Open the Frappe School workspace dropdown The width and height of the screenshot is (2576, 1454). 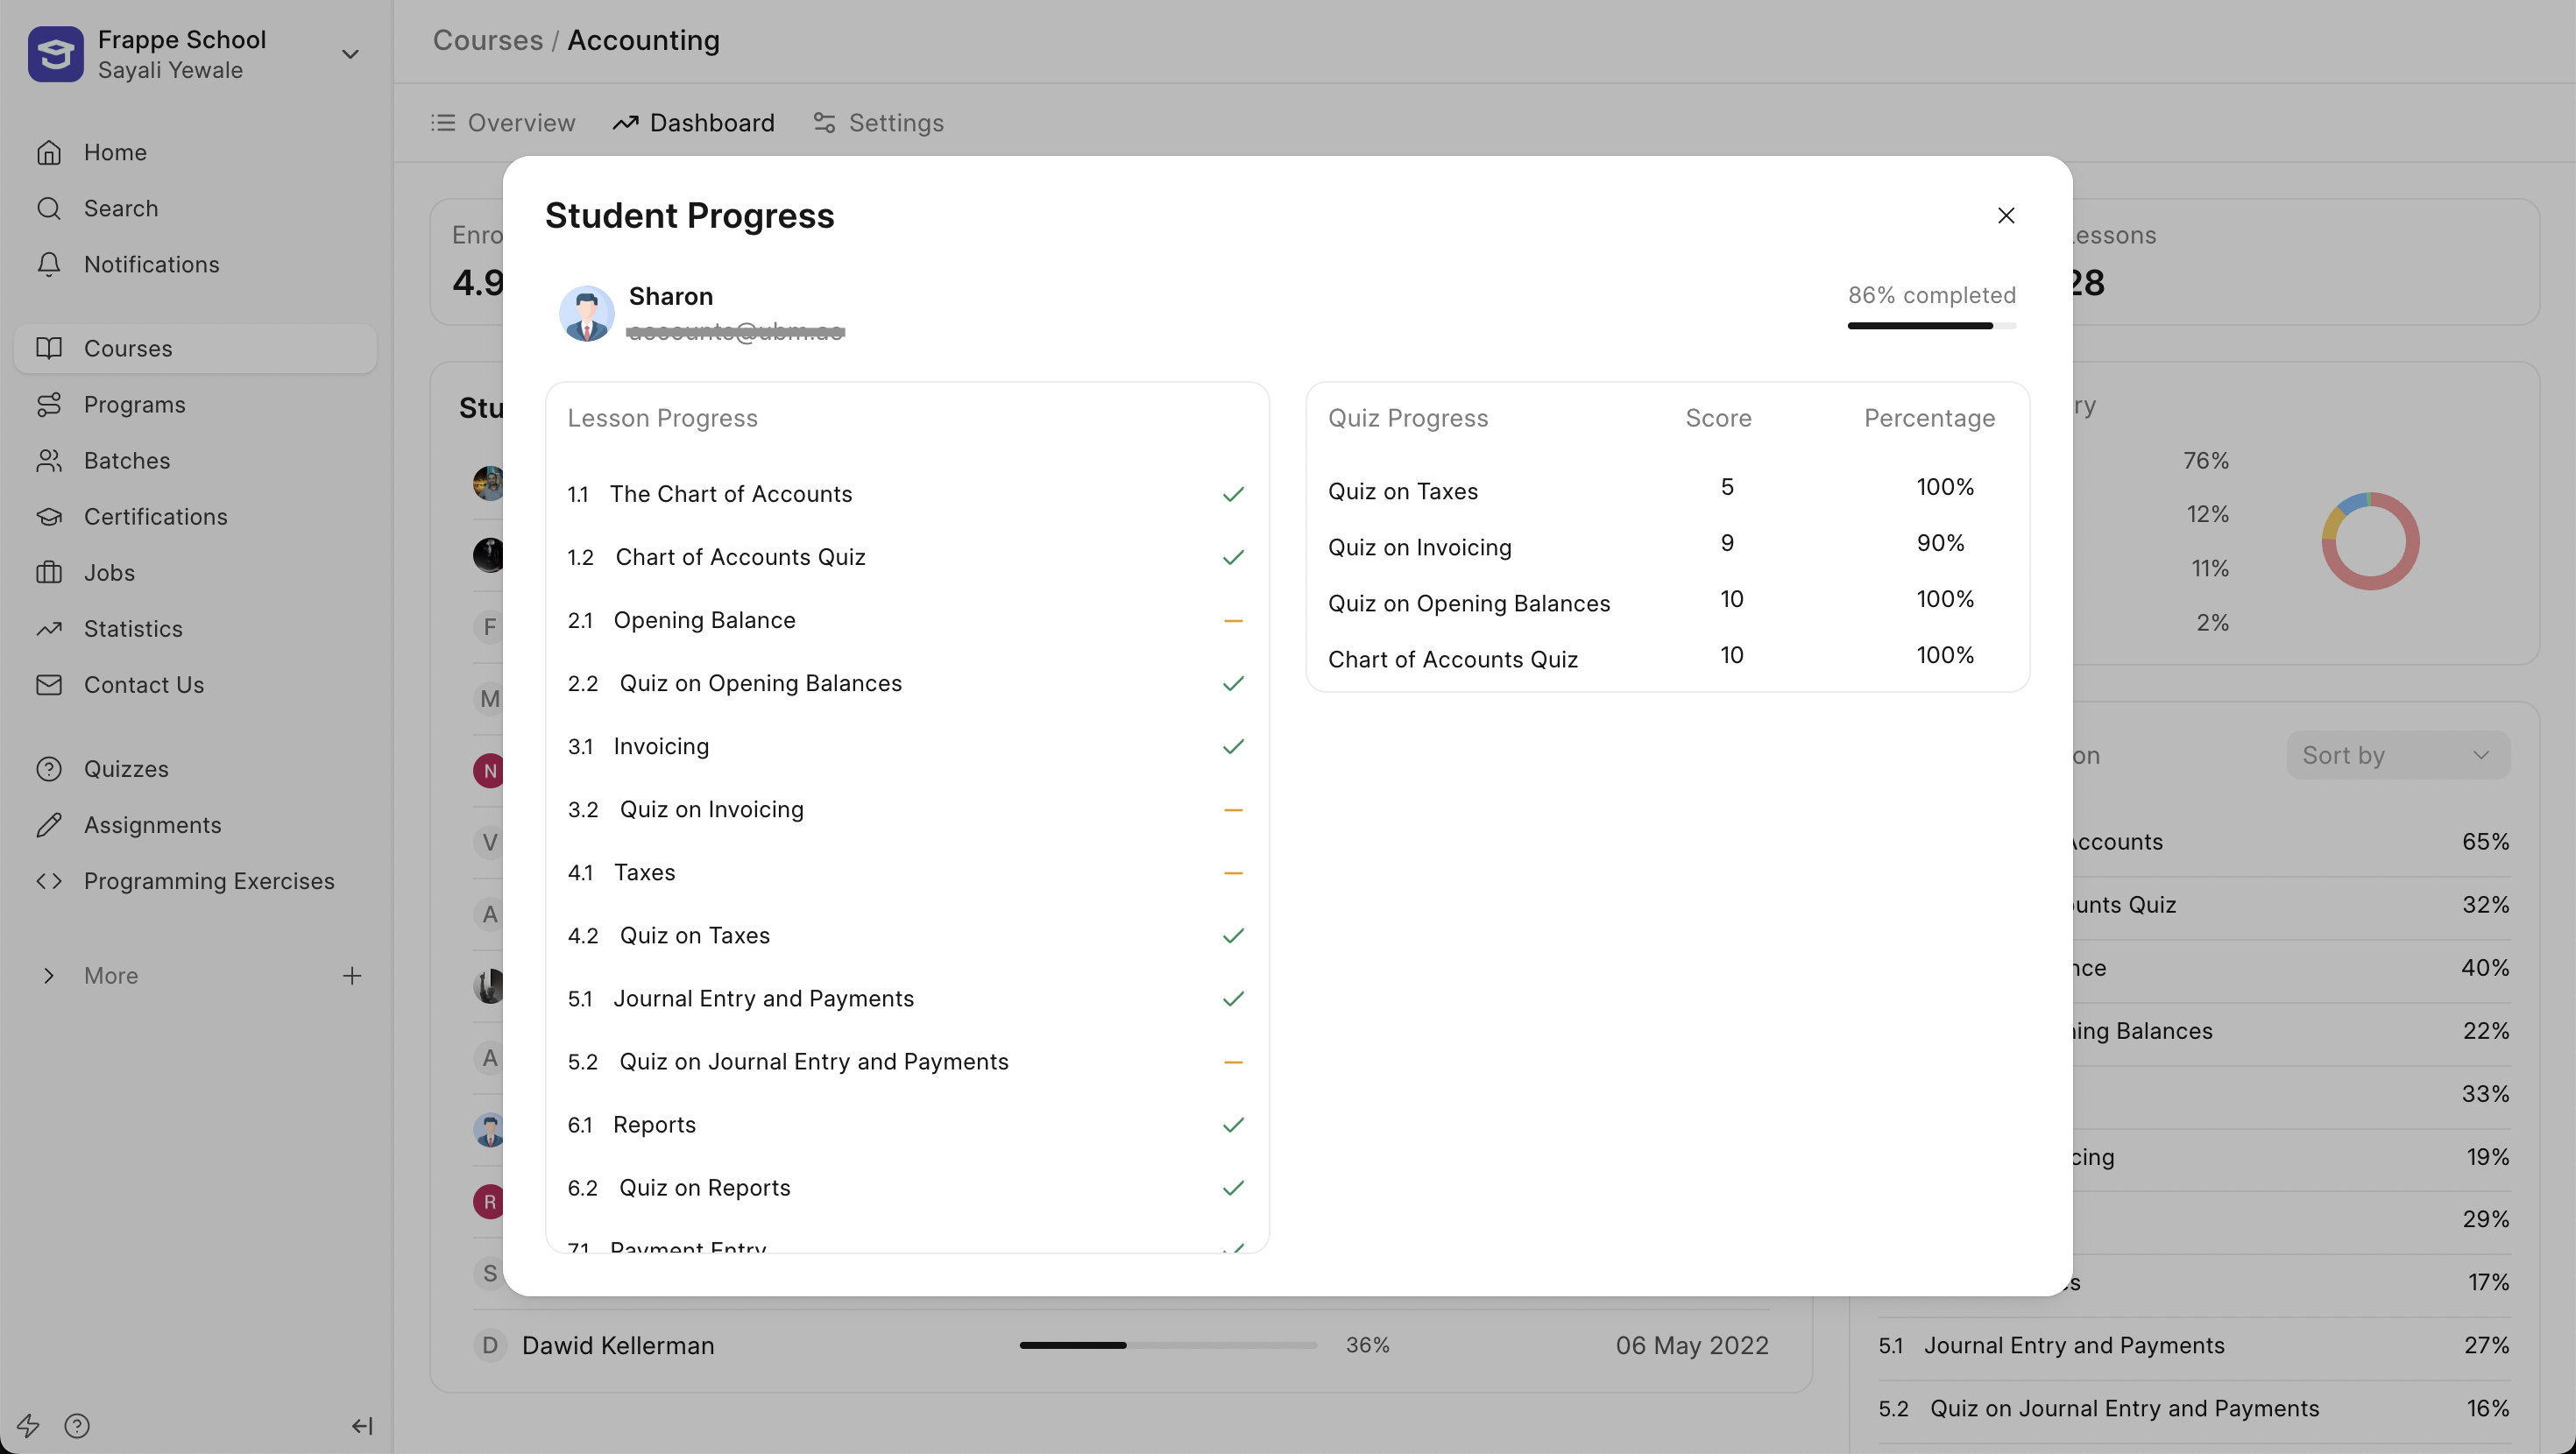tap(350, 54)
